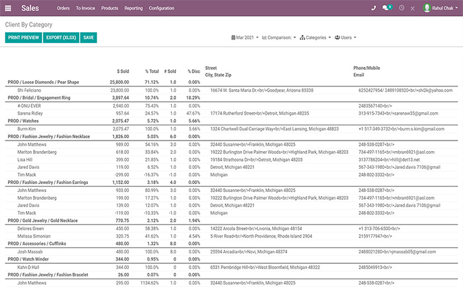Click the $ Sold column header
The height and width of the screenshot is (287, 463).
(123, 71)
